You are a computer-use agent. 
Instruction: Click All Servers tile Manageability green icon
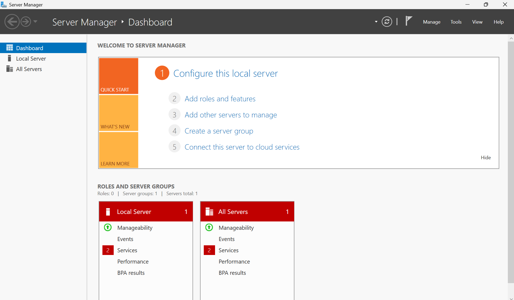(x=209, y=227)
